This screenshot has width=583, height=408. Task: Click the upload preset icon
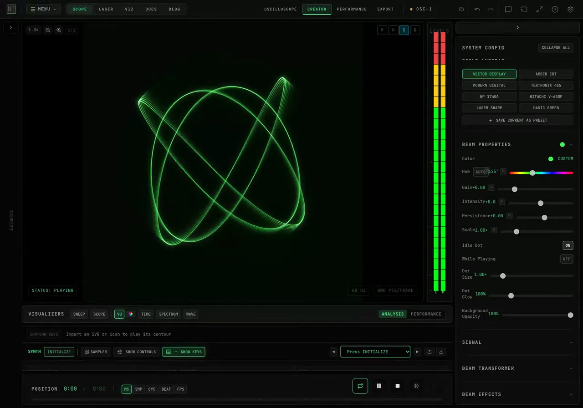430,352
